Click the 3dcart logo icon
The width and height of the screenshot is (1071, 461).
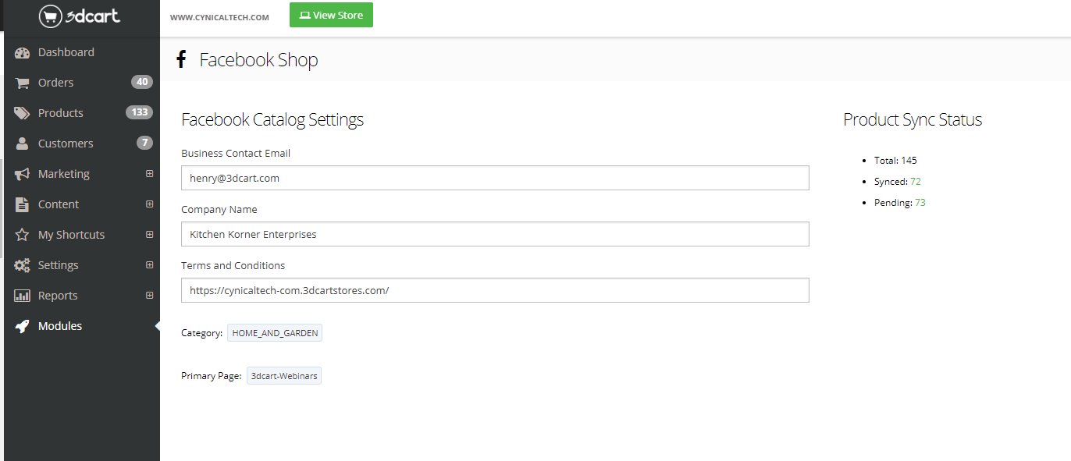point(51,16)
